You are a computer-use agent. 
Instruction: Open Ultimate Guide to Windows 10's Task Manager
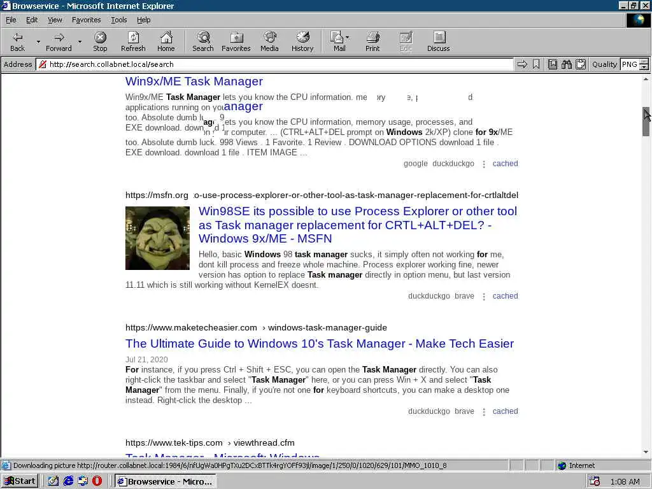[x=320, y=343]
